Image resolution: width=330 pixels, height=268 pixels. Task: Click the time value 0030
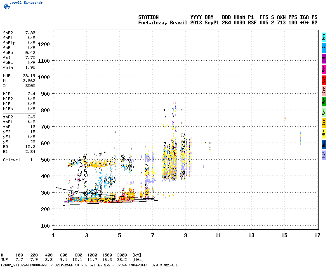(x=239, y=23)
